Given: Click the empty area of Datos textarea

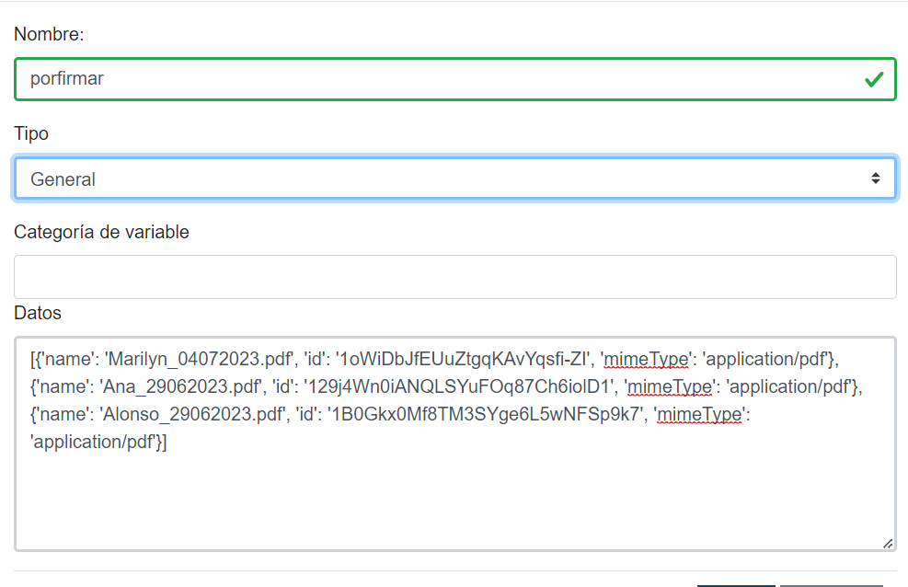Looking at the screenshot, I should pyautogui.click(x=454, y=501).
